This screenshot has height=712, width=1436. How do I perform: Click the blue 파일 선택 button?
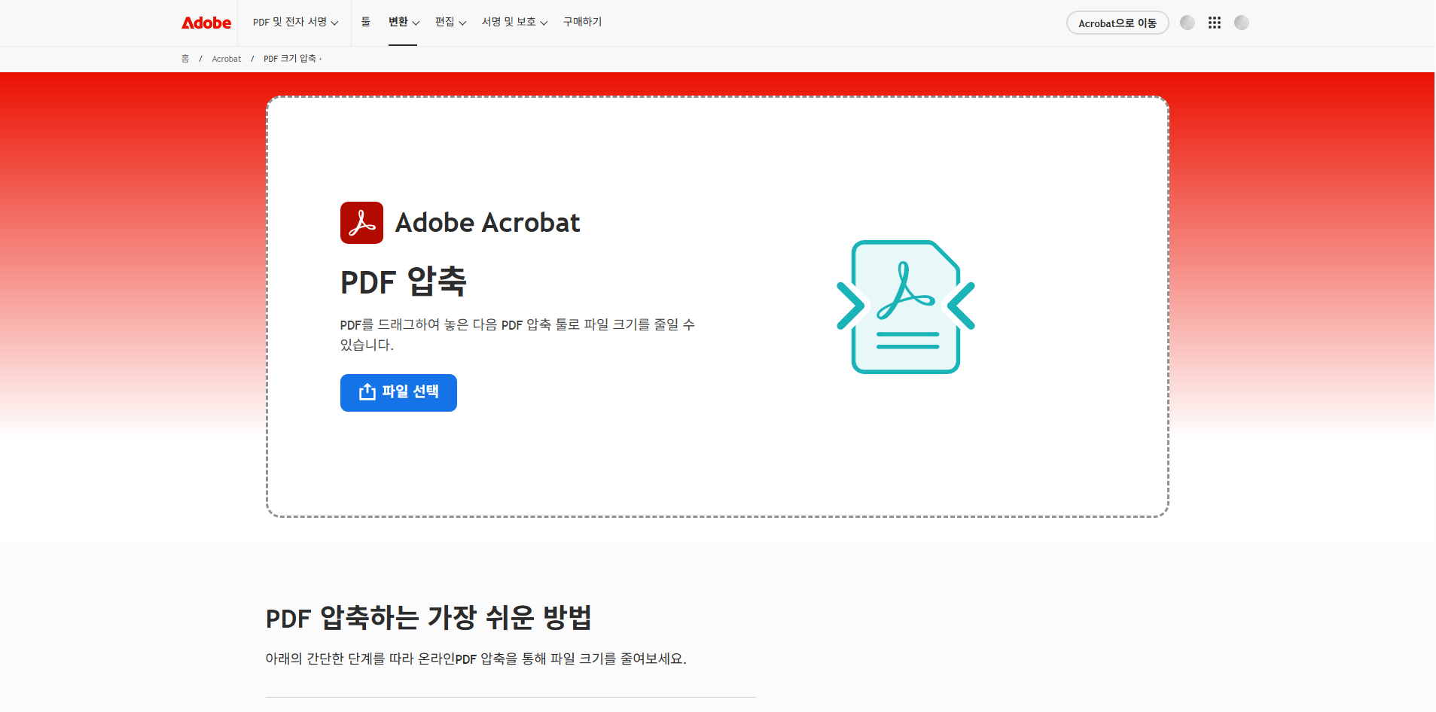tap(398, 393)
